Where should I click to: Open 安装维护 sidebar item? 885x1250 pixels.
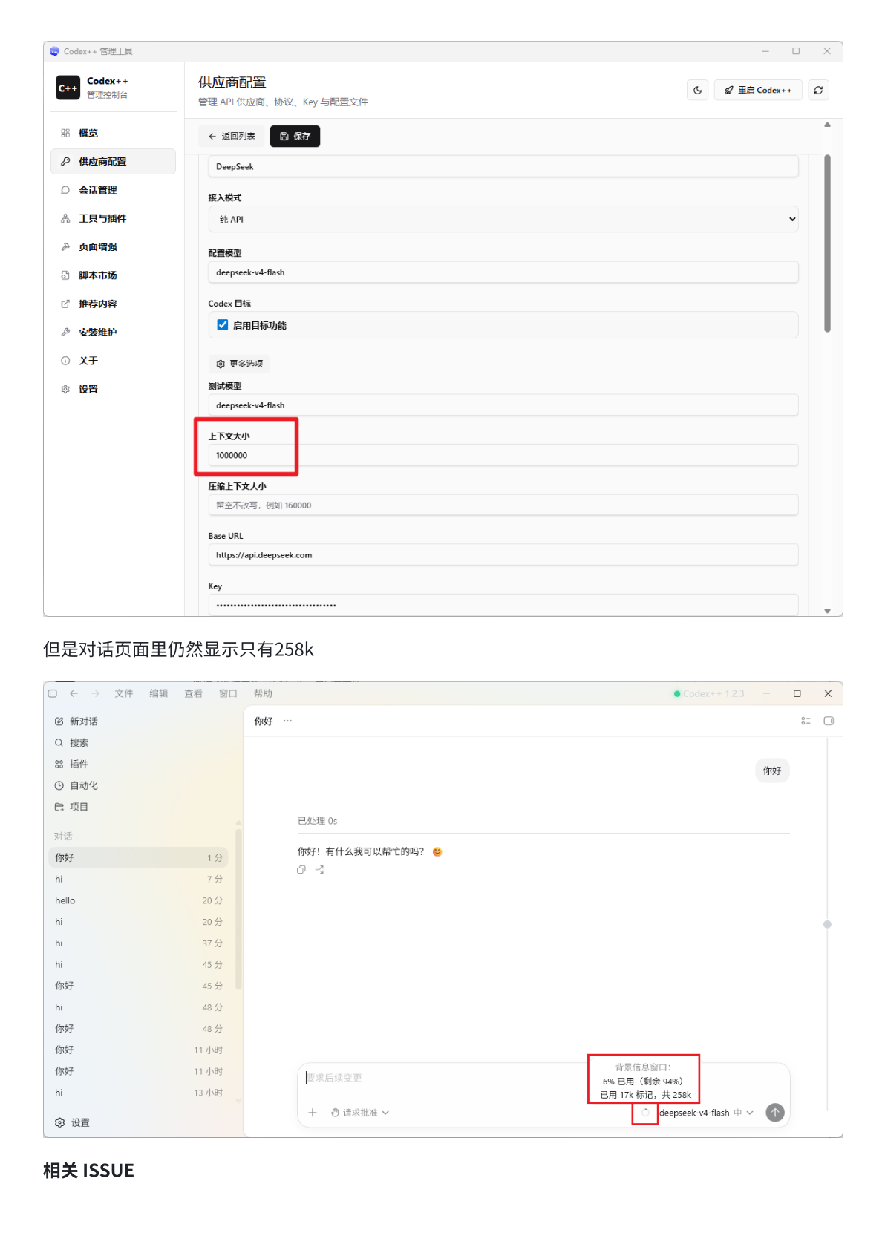(113, 332)
